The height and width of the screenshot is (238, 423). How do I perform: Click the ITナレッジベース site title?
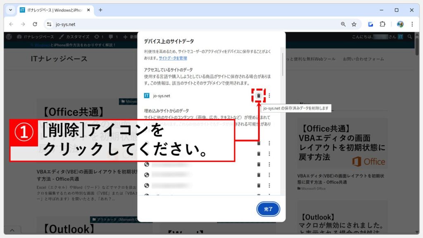click(59, 59)
